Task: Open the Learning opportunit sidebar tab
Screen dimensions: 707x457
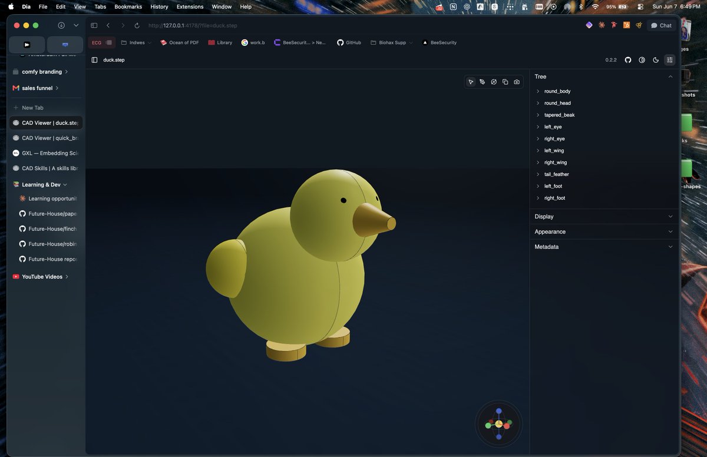Action: tap(48, 198)
